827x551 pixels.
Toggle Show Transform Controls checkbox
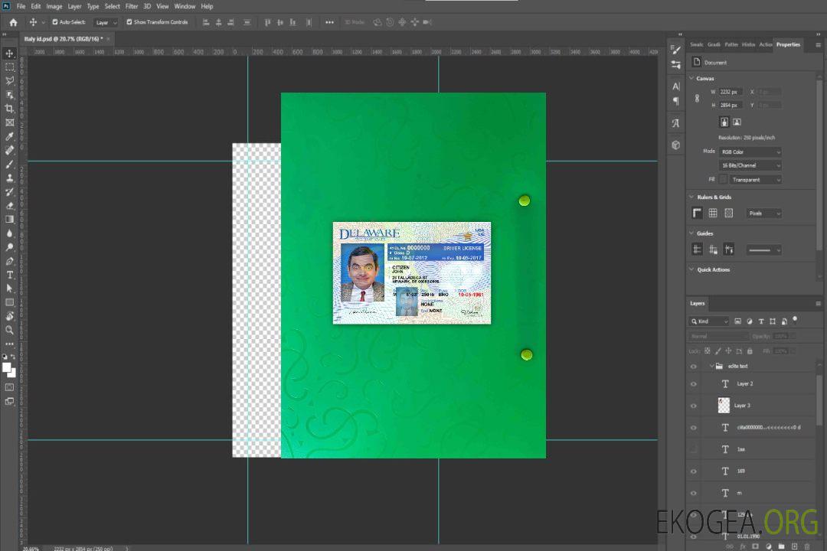pyautogui.click(x=129, y=22)
